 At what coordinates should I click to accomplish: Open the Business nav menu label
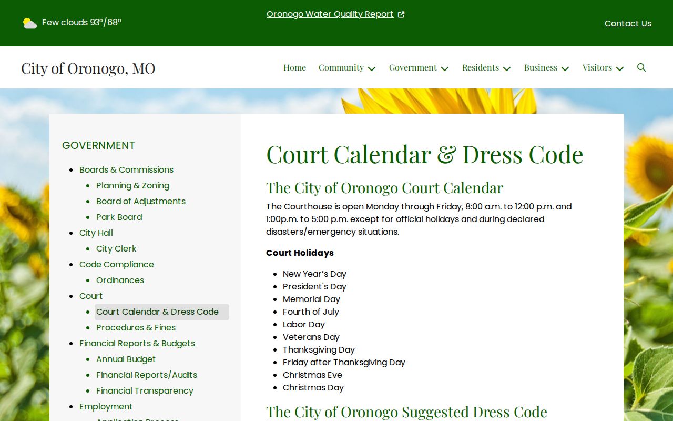point(541,67)
